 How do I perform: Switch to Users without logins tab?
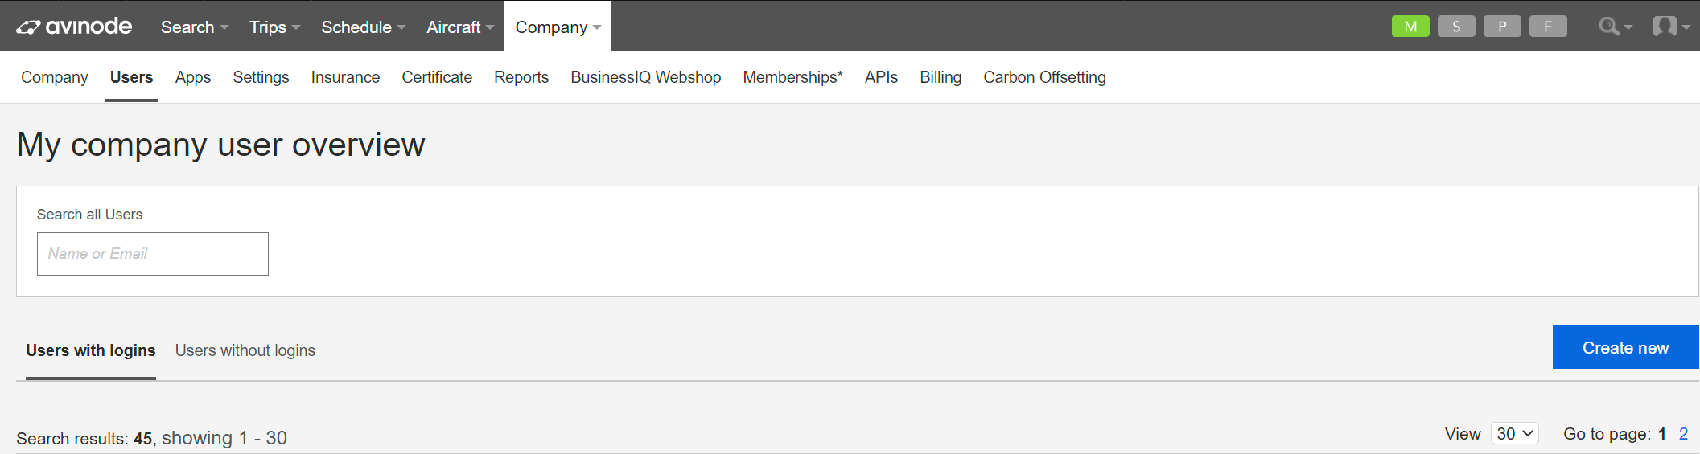coord(245,350)
